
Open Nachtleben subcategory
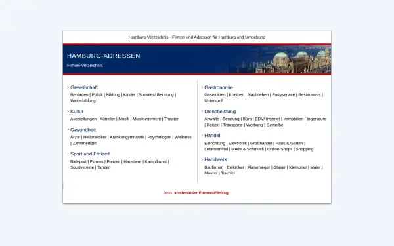(258, 95)
